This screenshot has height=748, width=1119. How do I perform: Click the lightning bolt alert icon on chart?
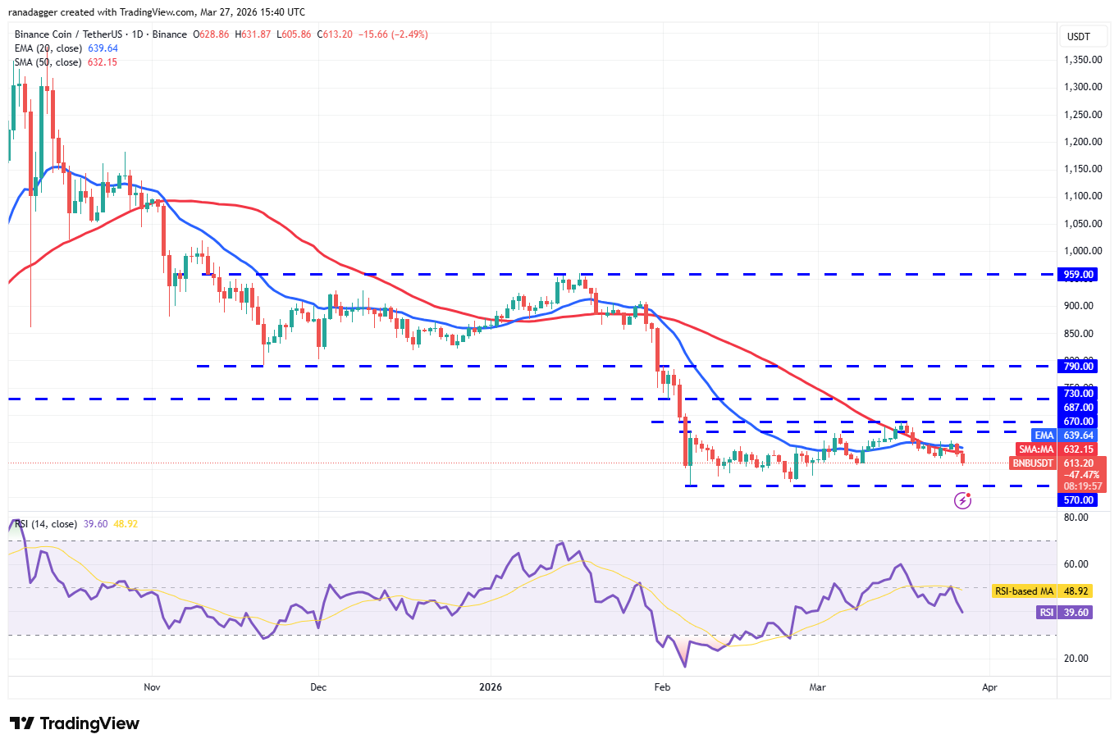tap(961, 500)
